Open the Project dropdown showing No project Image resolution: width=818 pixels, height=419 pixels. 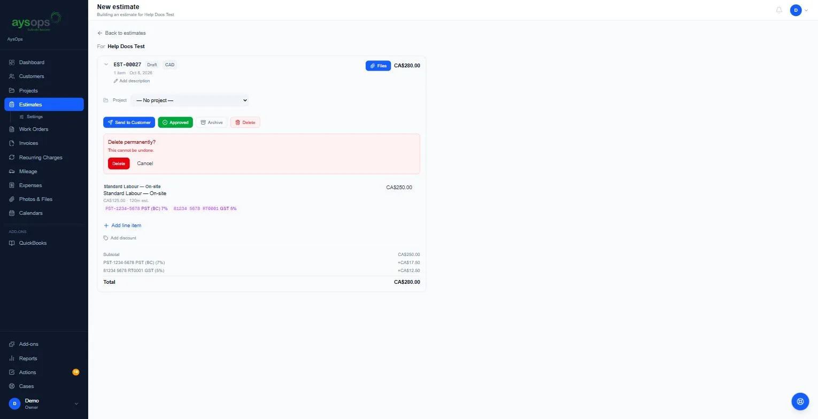click(190, 100)
